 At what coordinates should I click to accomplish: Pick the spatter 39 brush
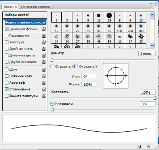click(88, 38)
